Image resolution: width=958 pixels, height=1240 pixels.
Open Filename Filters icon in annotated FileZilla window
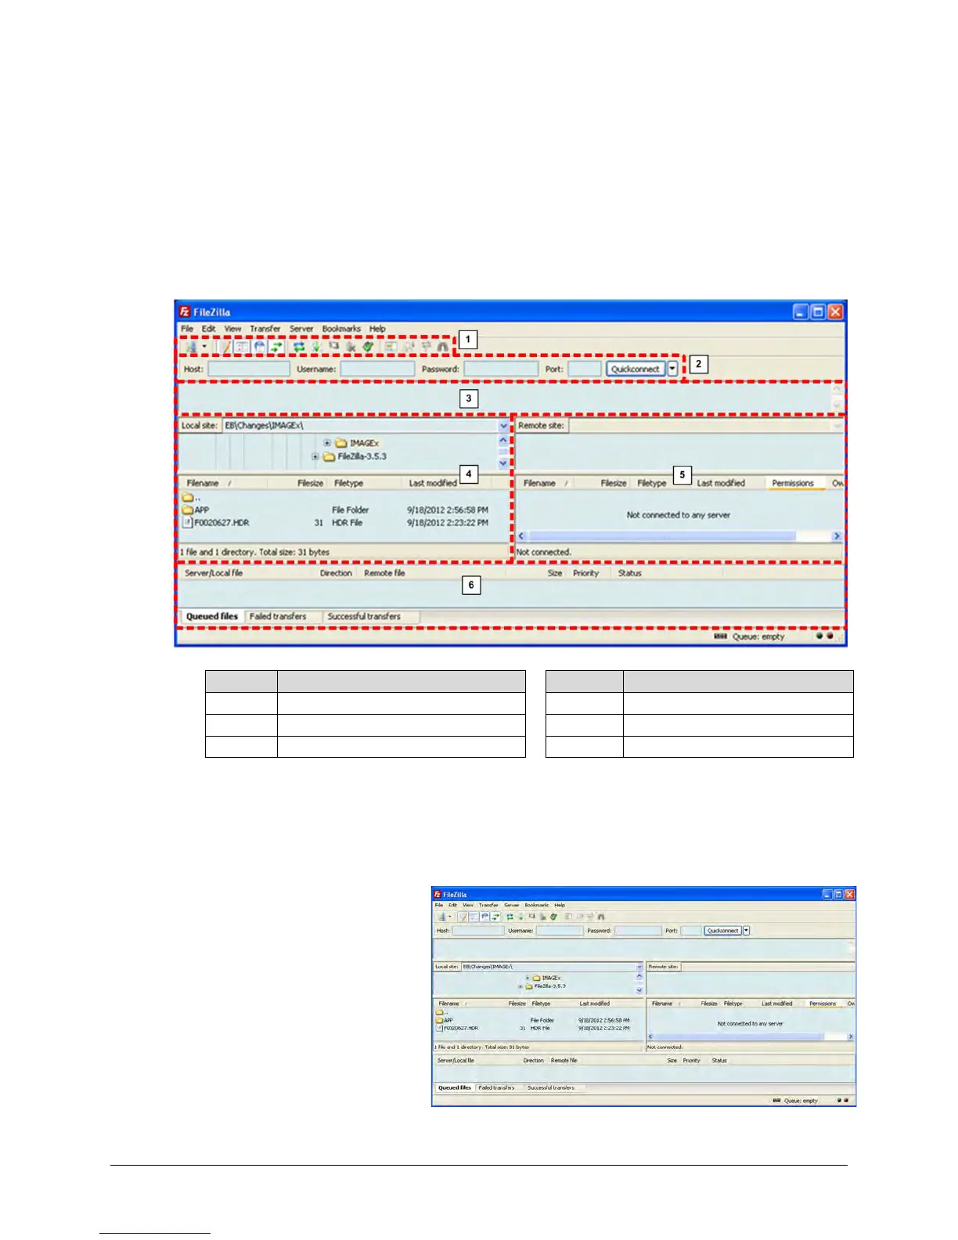pyautogui.click(x=391, y=347)
